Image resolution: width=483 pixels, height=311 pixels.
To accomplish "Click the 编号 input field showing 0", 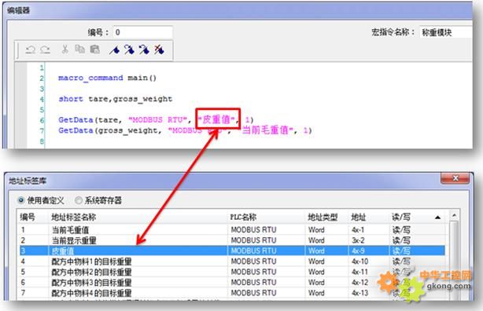I will tap(142, 32).
